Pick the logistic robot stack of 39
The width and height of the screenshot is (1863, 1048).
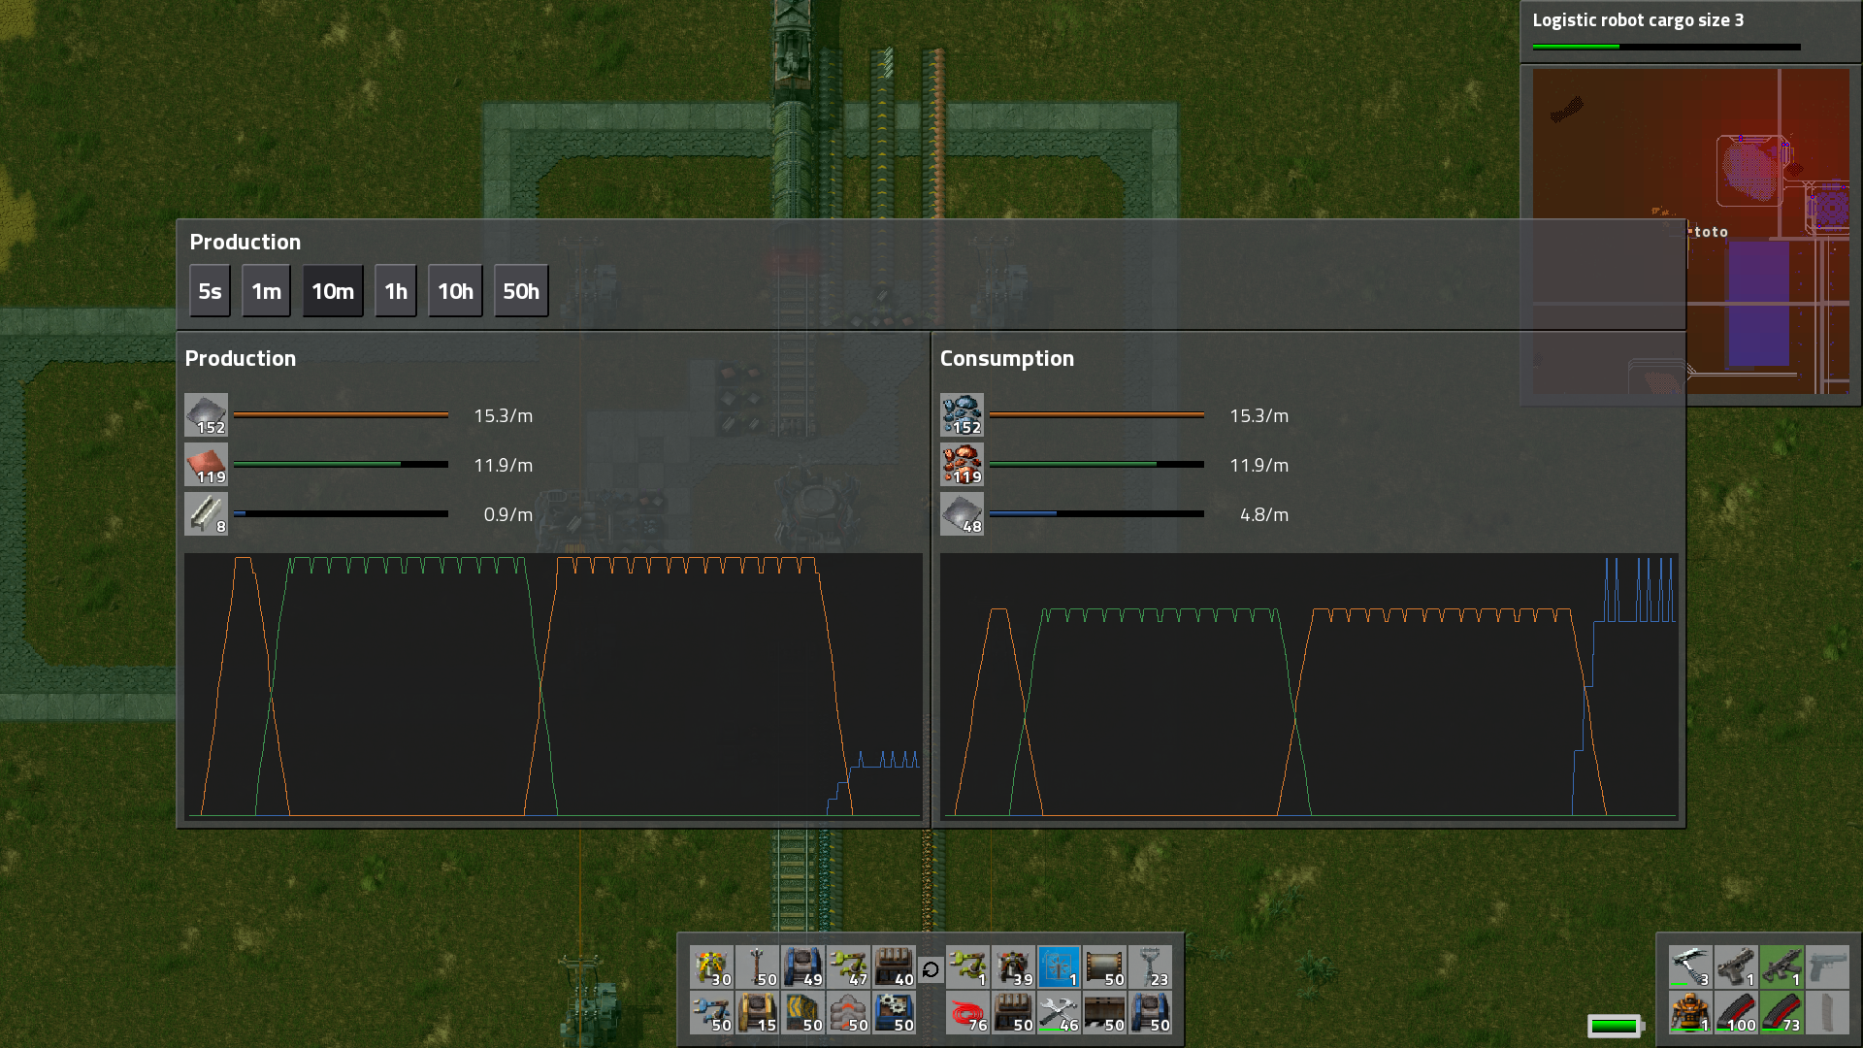[1013, 967]
